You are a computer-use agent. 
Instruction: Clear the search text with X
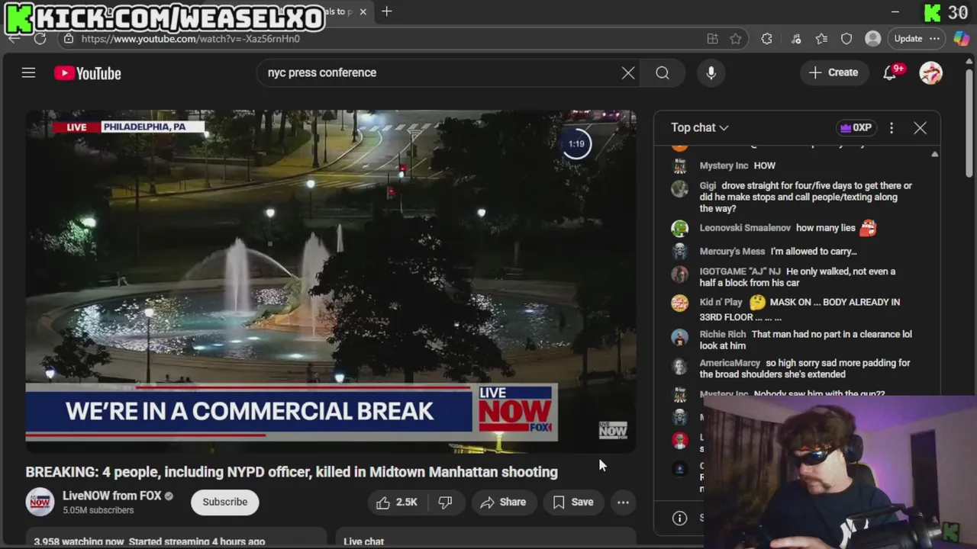click(x=627, y=72)
